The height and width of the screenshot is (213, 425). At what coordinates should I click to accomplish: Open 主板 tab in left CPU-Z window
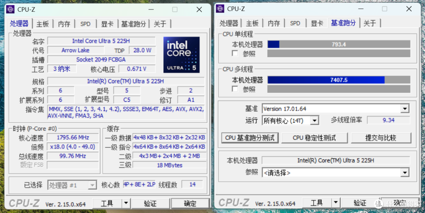pyautogui.click(x=42, y=24)
